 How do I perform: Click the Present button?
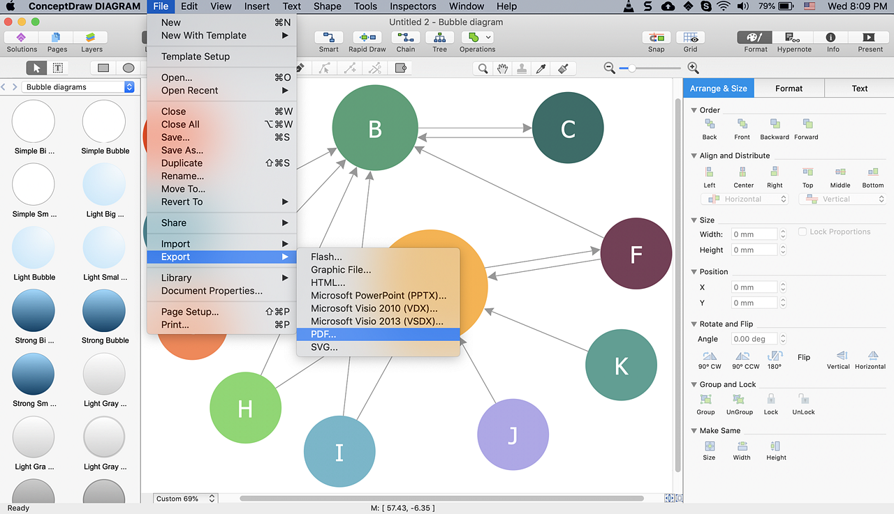[x=870, y=38]
